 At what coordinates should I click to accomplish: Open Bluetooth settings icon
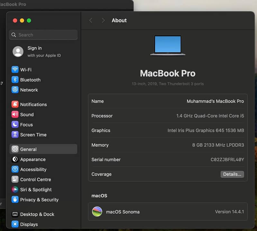click(x=15, y=80)
